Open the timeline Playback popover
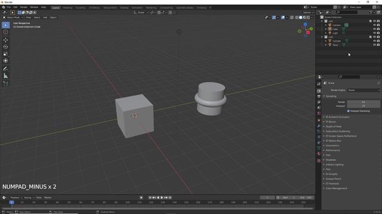Screen dimensions: 382x214 coord(16,197)
